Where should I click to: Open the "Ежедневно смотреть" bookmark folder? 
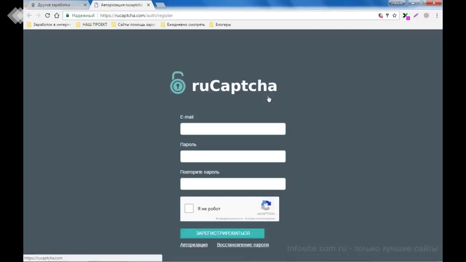[x=183, y=25]
